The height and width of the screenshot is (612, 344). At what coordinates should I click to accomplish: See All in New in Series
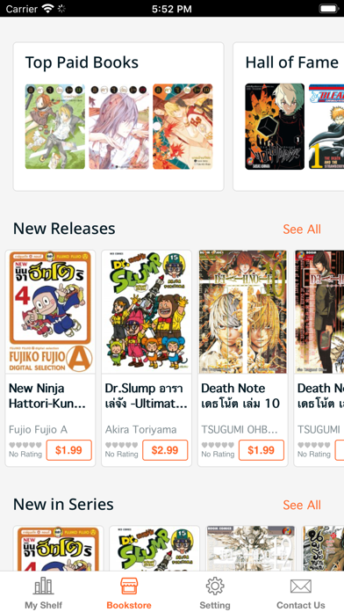pos(302,505)
